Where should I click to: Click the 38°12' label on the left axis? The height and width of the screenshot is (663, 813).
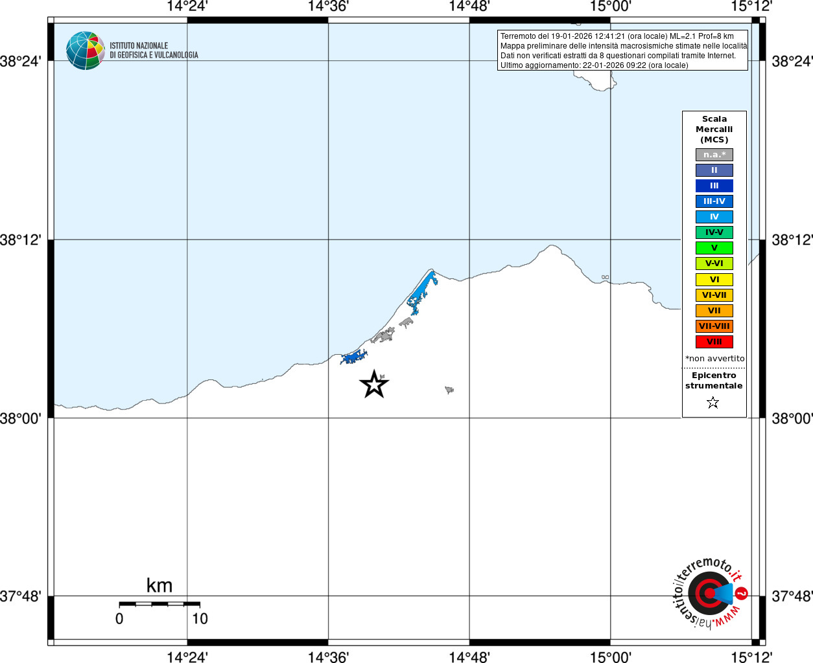click(21, 240)
